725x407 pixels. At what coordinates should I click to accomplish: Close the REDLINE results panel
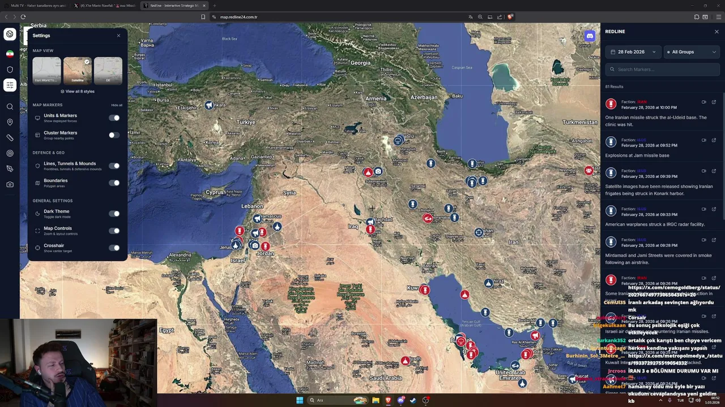coord(717,32)
